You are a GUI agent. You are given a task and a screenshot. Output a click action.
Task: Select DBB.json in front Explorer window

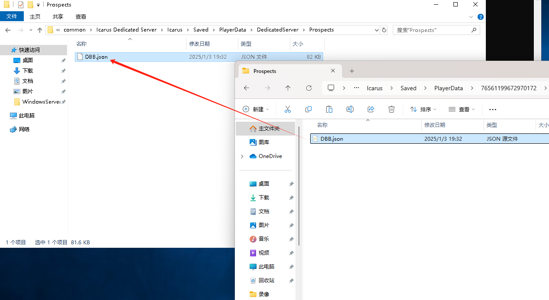430,139
